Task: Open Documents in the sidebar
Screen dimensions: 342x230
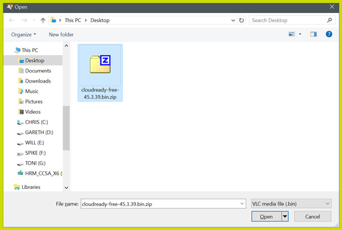Action: pos(35,71)
